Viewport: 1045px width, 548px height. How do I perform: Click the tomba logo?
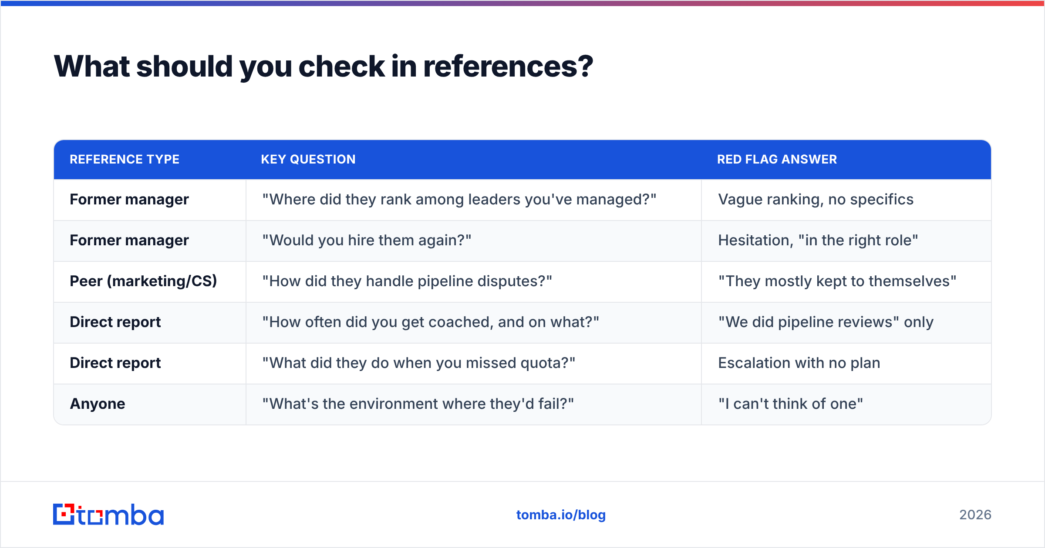pyautogui.click(x=108, y=515)
